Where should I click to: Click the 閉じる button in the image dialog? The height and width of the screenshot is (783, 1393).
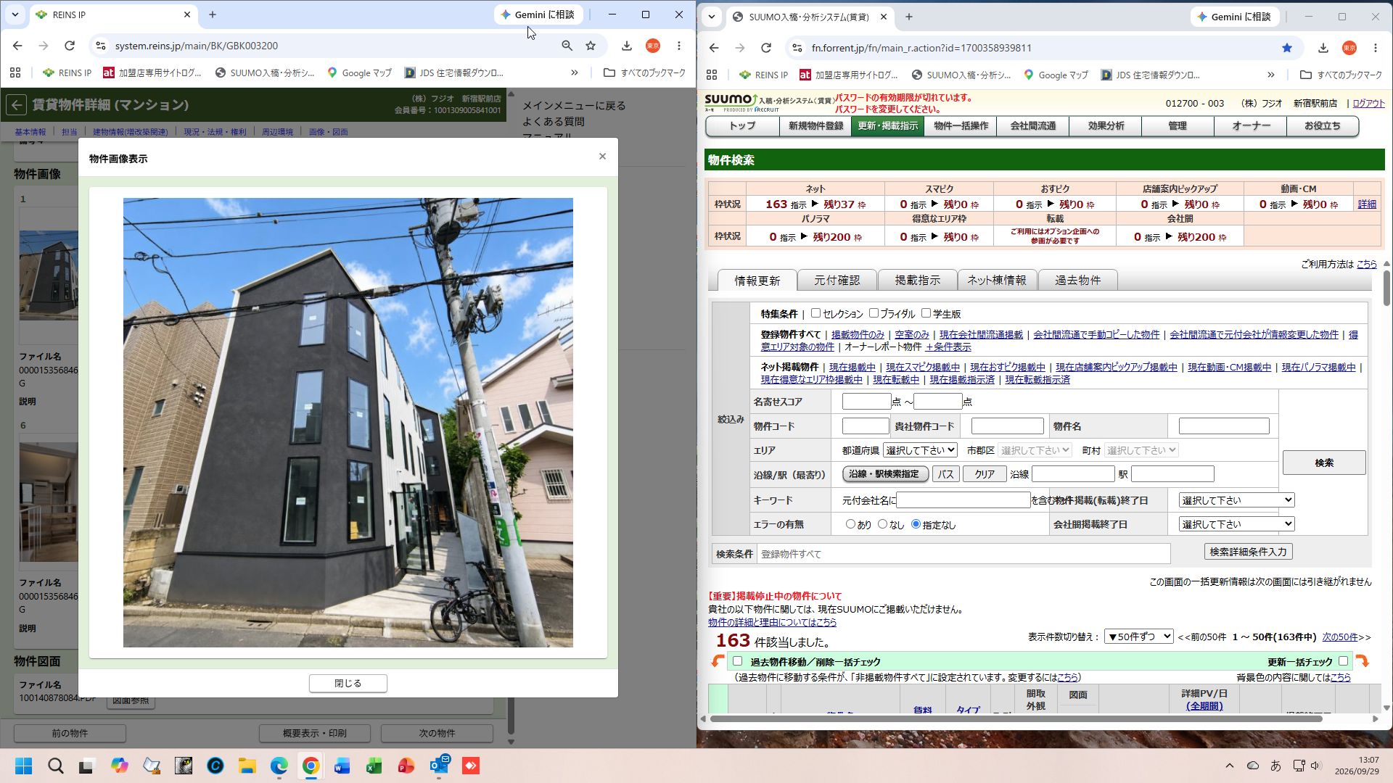348,683
